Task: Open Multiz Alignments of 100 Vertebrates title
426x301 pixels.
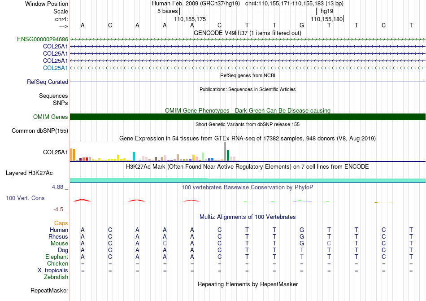Action: (248, 217)
